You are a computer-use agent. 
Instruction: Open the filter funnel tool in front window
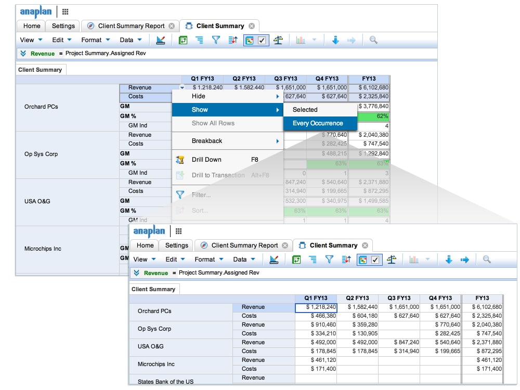(329, 259)
